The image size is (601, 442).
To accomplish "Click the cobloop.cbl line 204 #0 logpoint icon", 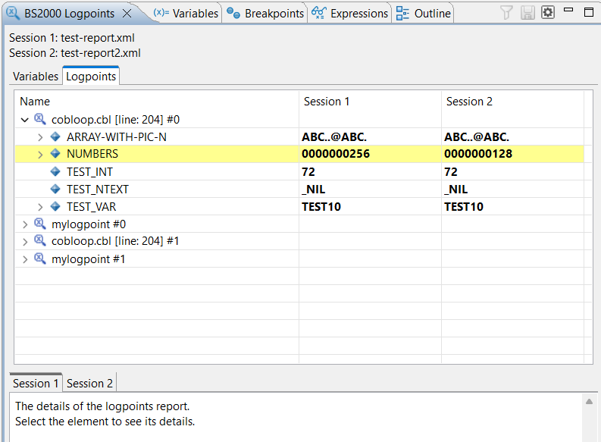I will 40,119.
